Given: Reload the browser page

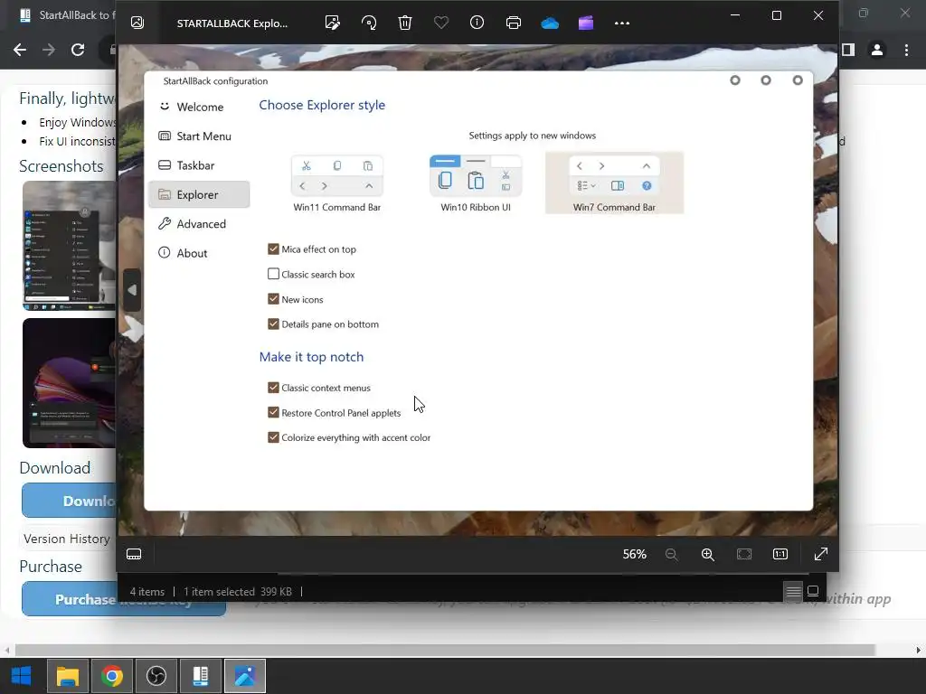Looking at the screenshot, I should pos(78,51).
